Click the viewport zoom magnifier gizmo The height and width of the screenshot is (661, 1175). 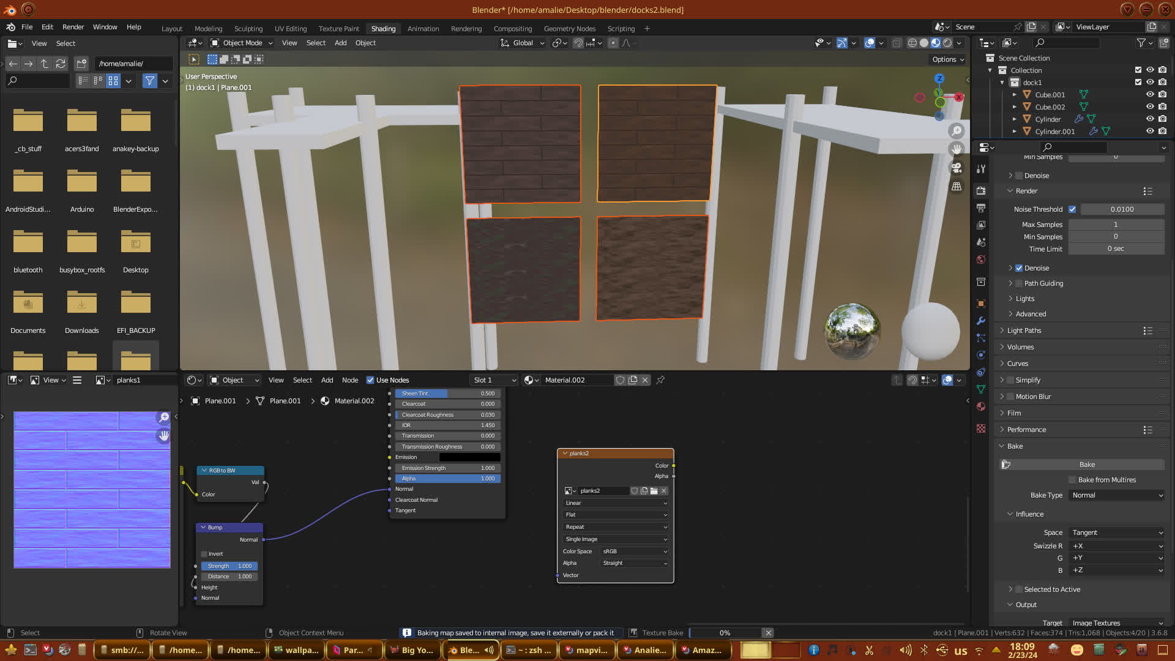pyautogui.click(x=957, y=131)
